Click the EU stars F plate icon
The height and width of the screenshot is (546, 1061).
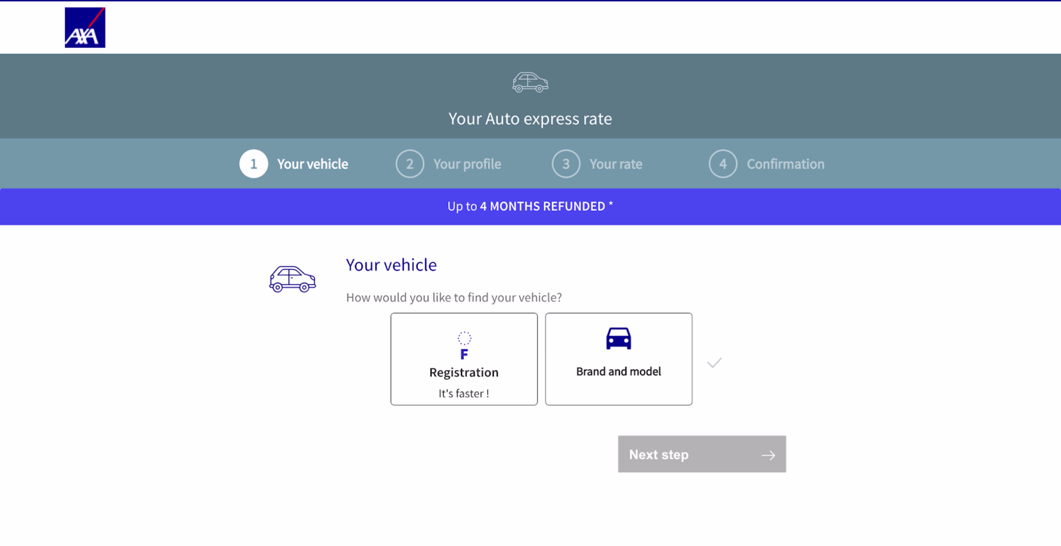(464, 345)
